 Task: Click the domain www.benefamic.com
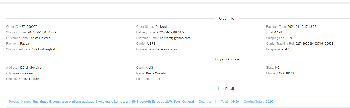point(163,49)
